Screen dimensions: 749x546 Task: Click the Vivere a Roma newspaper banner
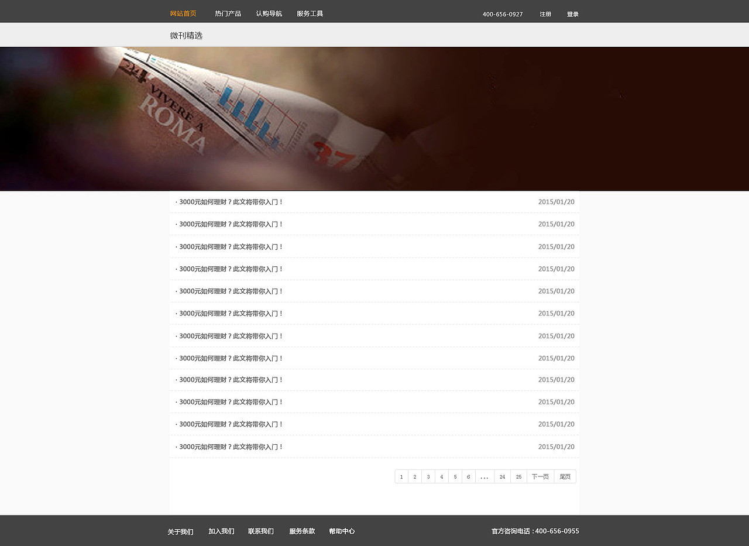pyautogui.click(x=374, y=119)
